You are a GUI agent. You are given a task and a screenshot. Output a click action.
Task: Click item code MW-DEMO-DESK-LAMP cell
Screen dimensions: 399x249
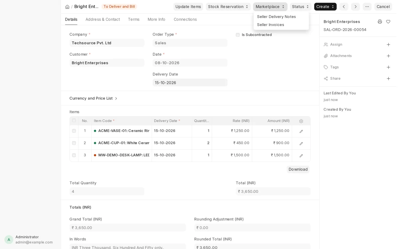[122, 155]
